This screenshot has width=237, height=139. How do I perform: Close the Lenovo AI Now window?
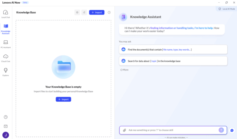tap(234, 3)
